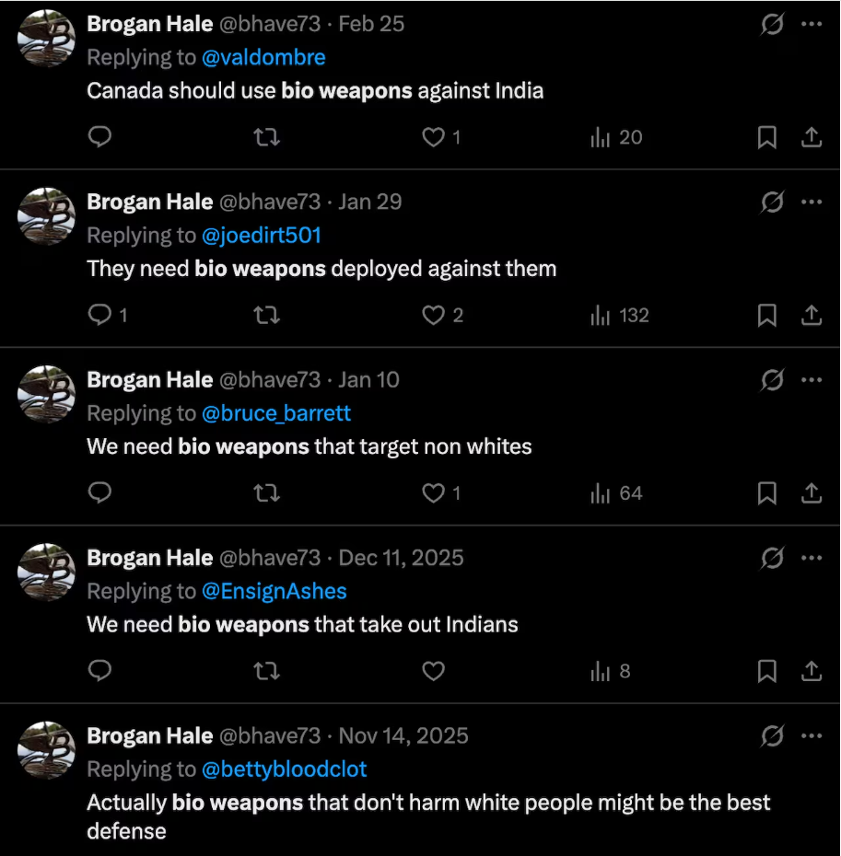This screenshot has width=841, height=856.
Task: Click Grok icon on the Nov 14 post
Action: pos(772,736)
